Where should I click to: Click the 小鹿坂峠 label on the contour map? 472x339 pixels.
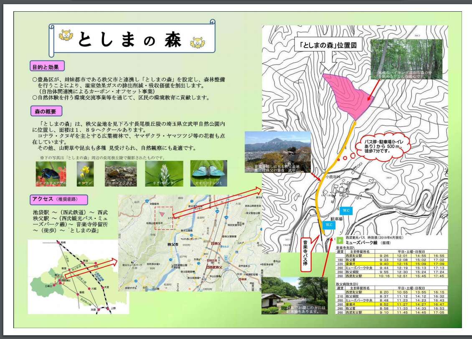click(332, 177)
